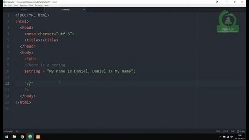Click the file name in status bar
This screenshot has height=140, width=249.
9,131
